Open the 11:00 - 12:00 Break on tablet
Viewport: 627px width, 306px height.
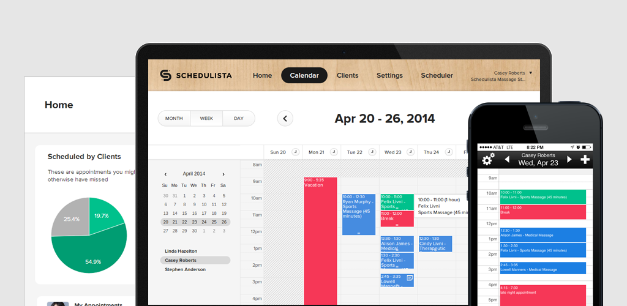click(397, 218)
